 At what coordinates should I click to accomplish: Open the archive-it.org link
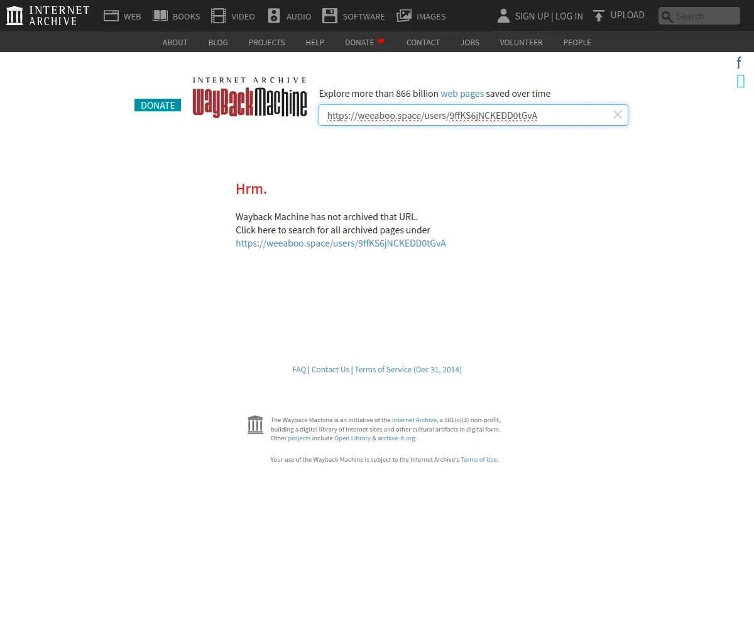396,438
